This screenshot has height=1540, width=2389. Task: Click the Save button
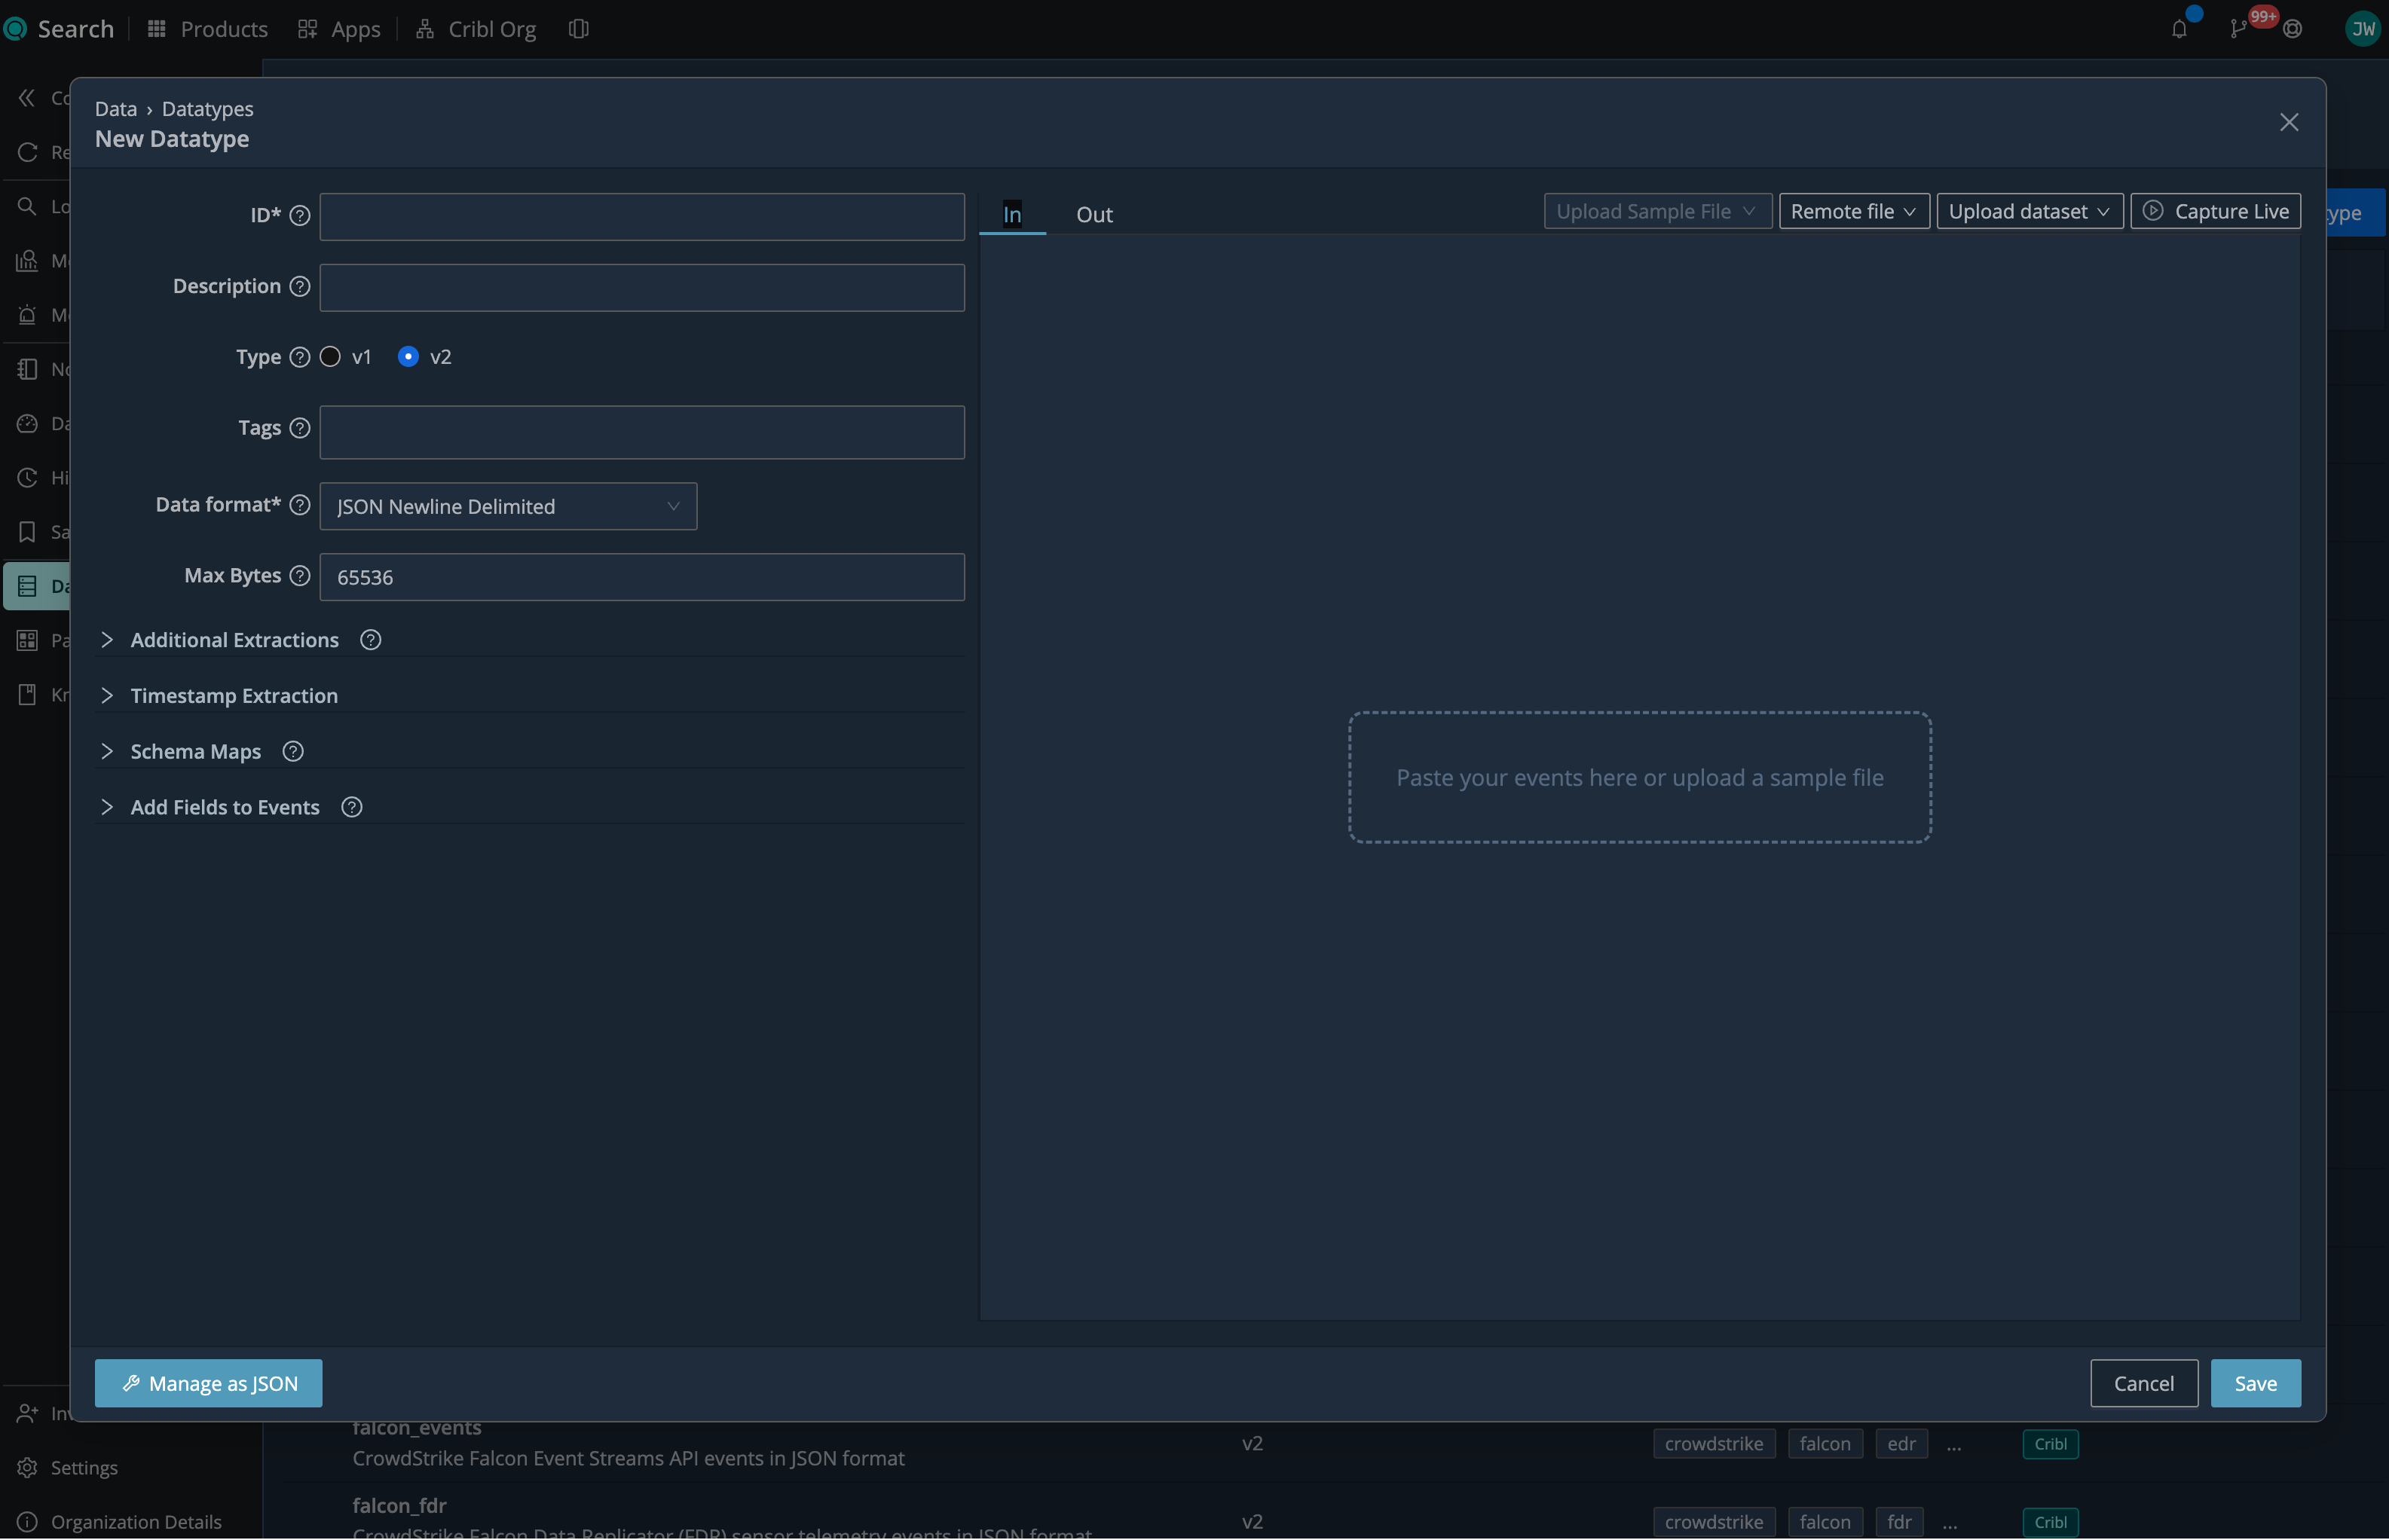pos(2255,1385)
